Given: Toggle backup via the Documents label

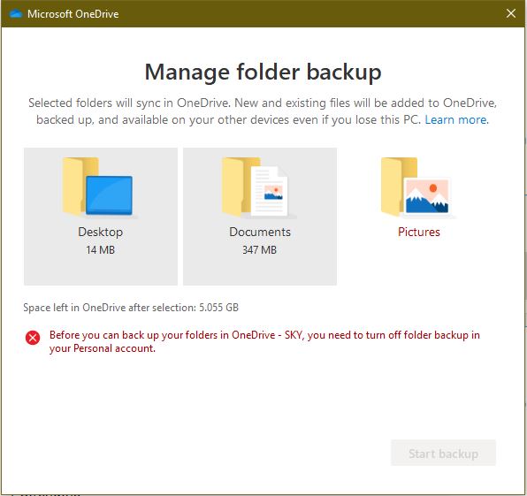Looking at the screenshot, I should [x=260, y=232].
